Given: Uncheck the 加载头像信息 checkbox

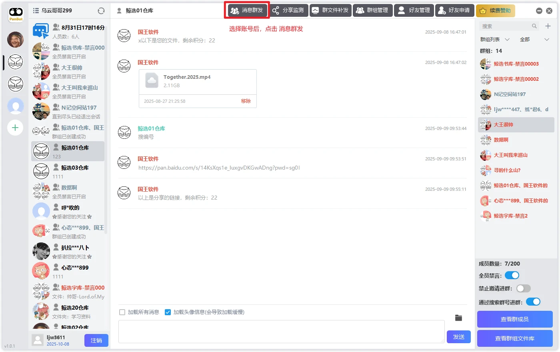Looking at the screenshot, I should [x=168, y=312].
